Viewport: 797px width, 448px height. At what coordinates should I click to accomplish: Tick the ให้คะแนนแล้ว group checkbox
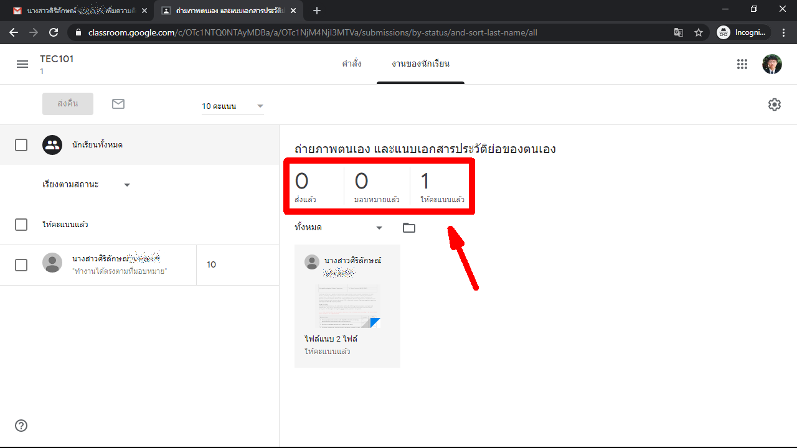coord(21,225)
